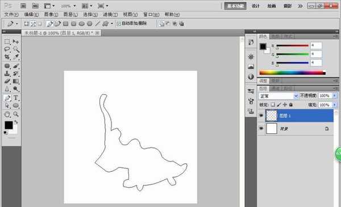Viewport: 341px width, 207px height.
Task: Click the R red color slider
Action: [x=293, y=45]
